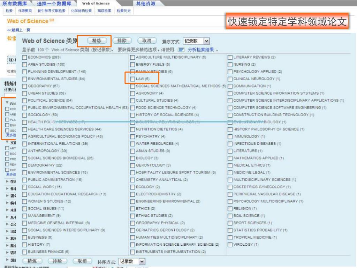Tick the DEMOGRAPHY (22) checkbox
The image size is (357, 268).
click(25, 165)
